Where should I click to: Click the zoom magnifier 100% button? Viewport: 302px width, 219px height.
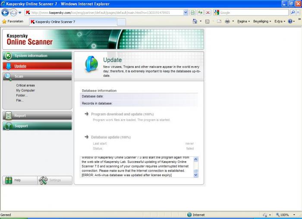tap(283, 215)
